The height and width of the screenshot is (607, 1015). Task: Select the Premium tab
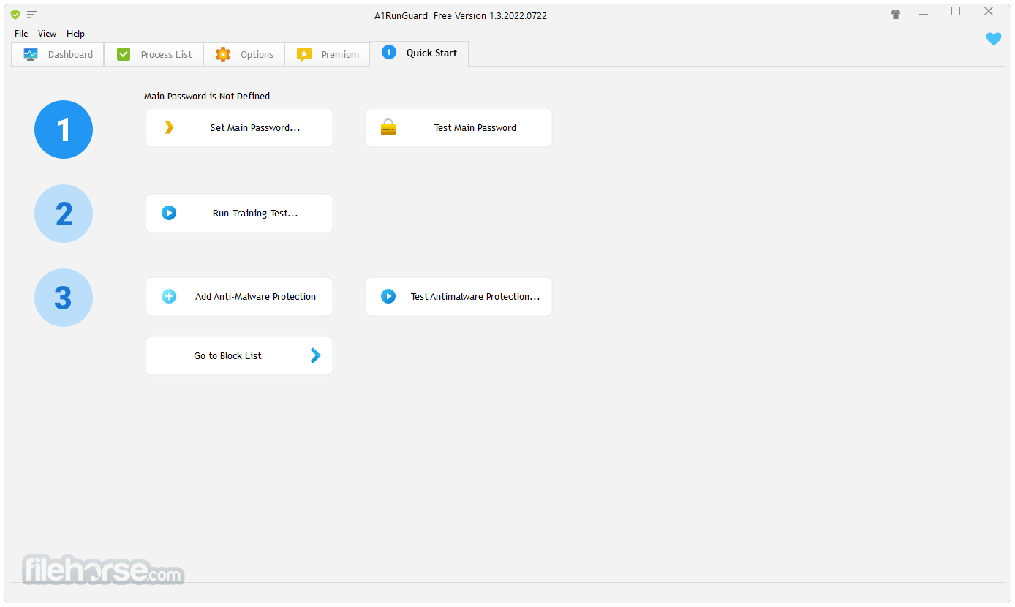(327, 54)
